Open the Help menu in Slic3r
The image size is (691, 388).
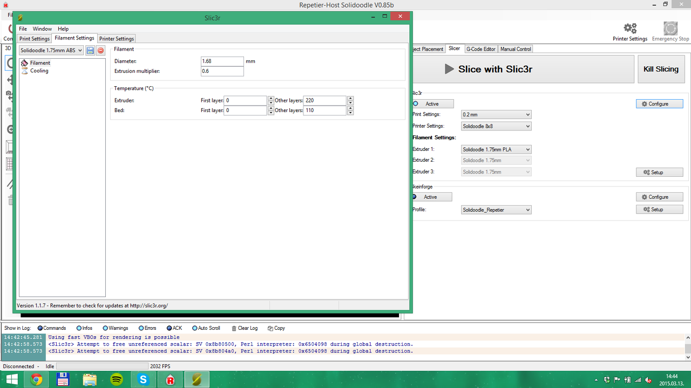pos(63,29)
